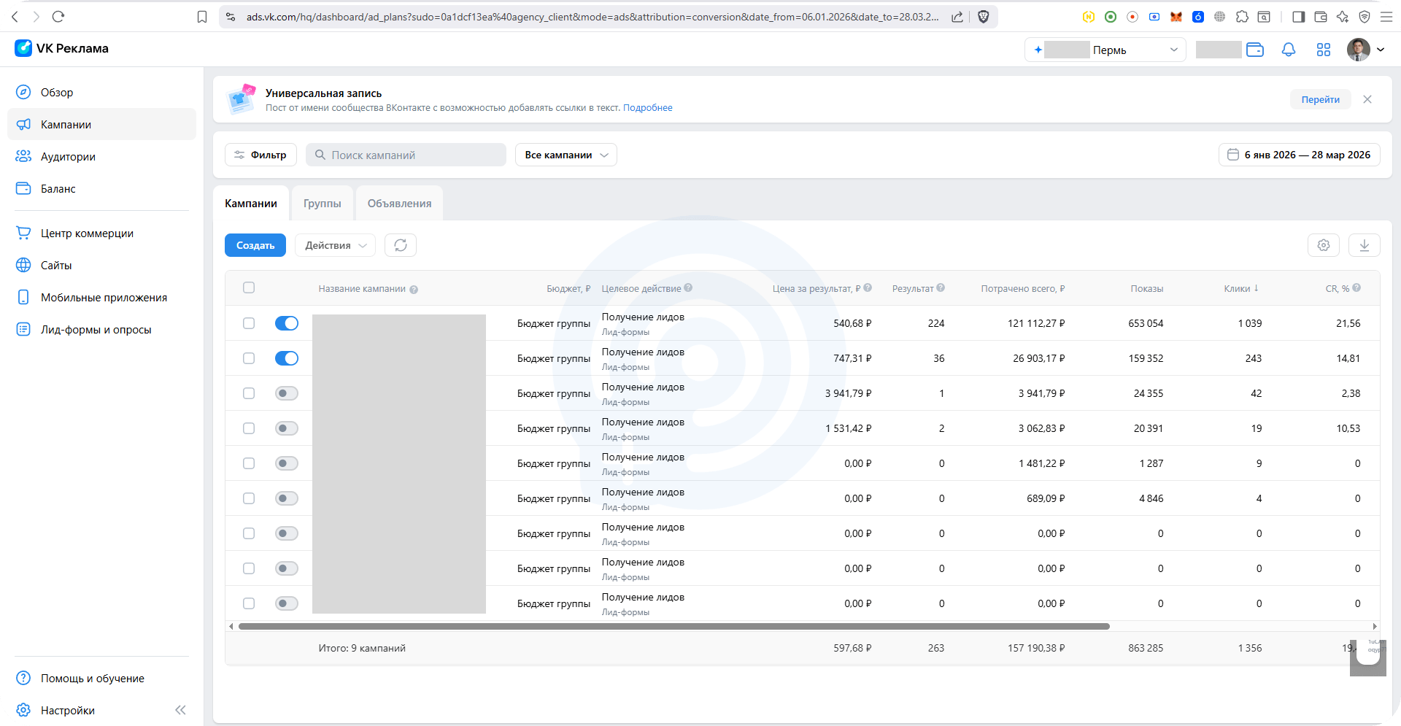The width and height of the screenshot is (1401, 726).
Task: Open table column settings gear
Action: click(1324, 245)
